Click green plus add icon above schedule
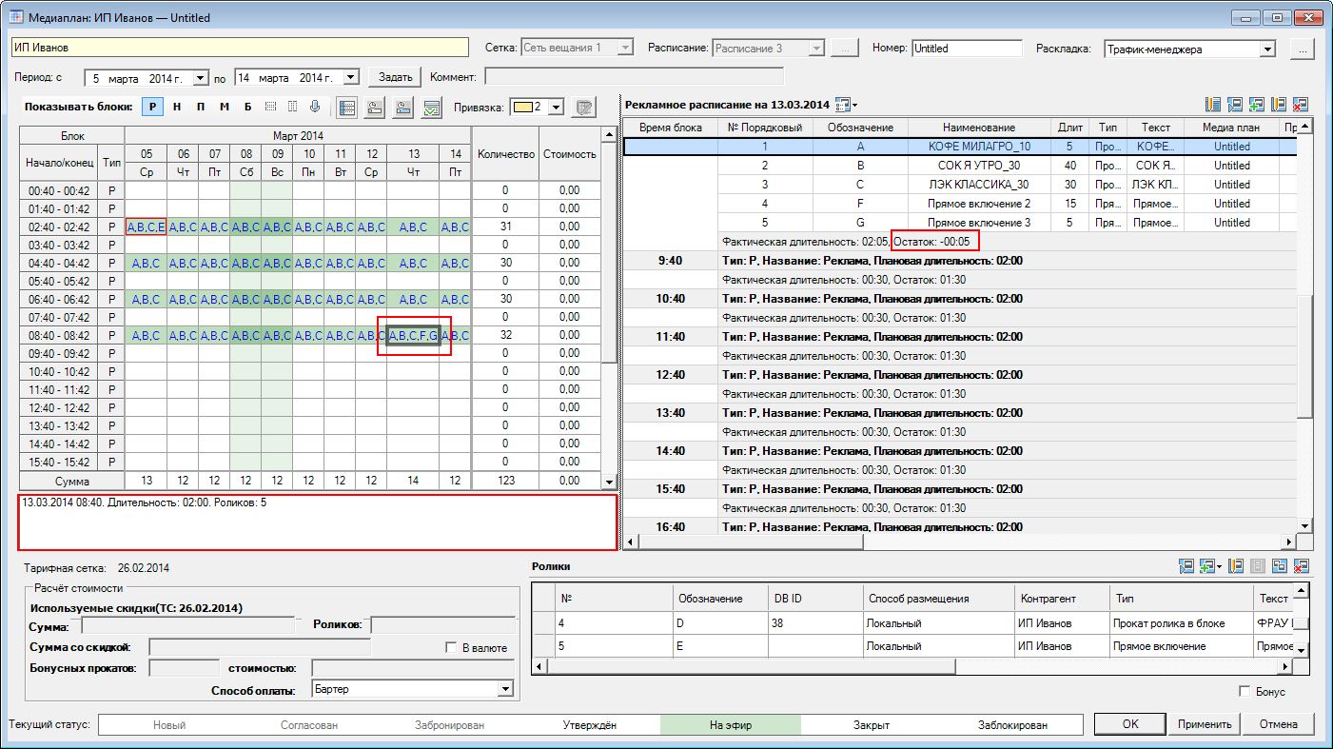The width and height of the screenshot is (1333, 749). coord(1257,105)
